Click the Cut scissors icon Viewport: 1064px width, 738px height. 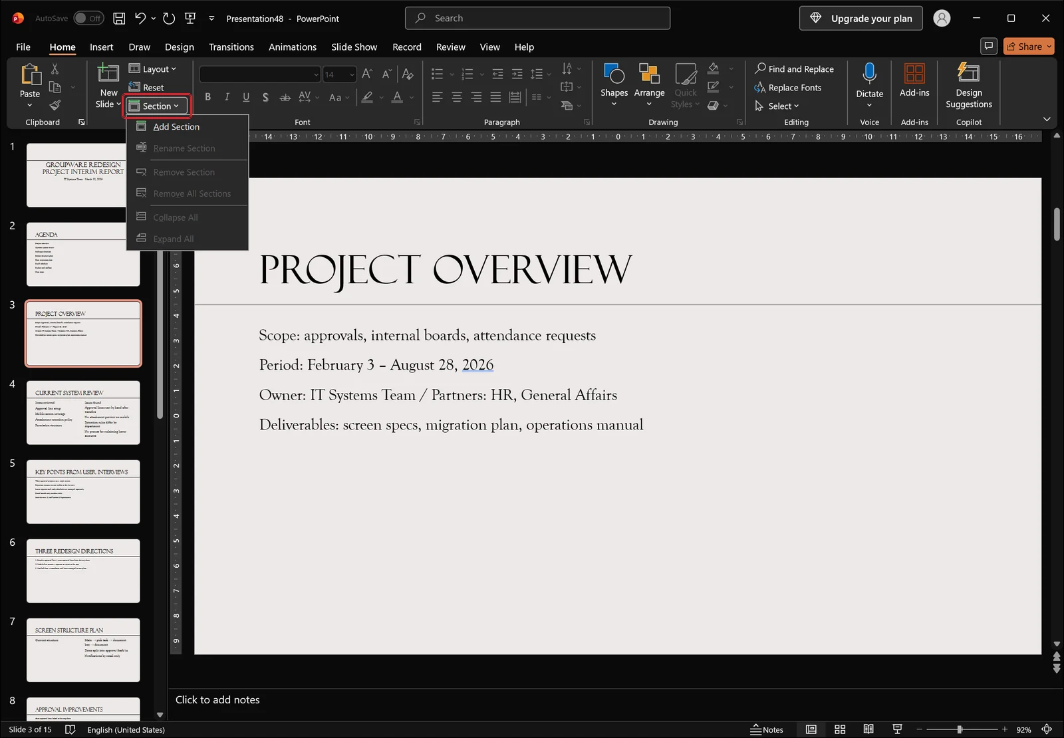[x=55, y=69]
